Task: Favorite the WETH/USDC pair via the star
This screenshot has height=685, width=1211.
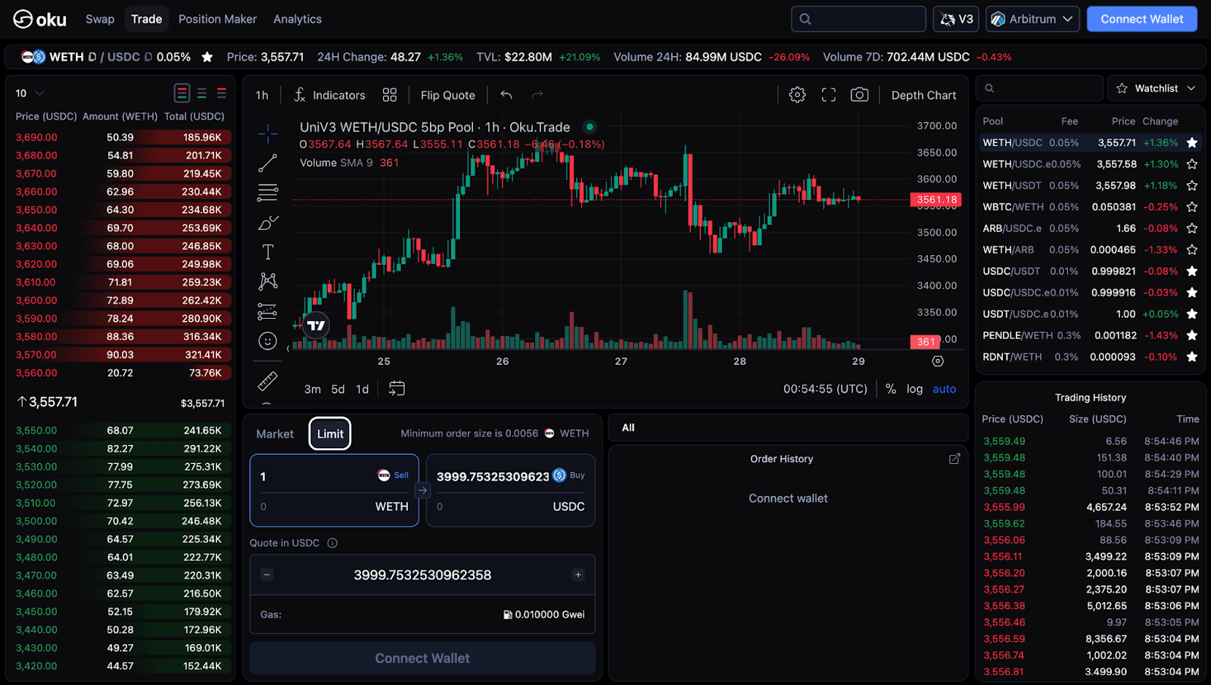Action: coord(207,57)
